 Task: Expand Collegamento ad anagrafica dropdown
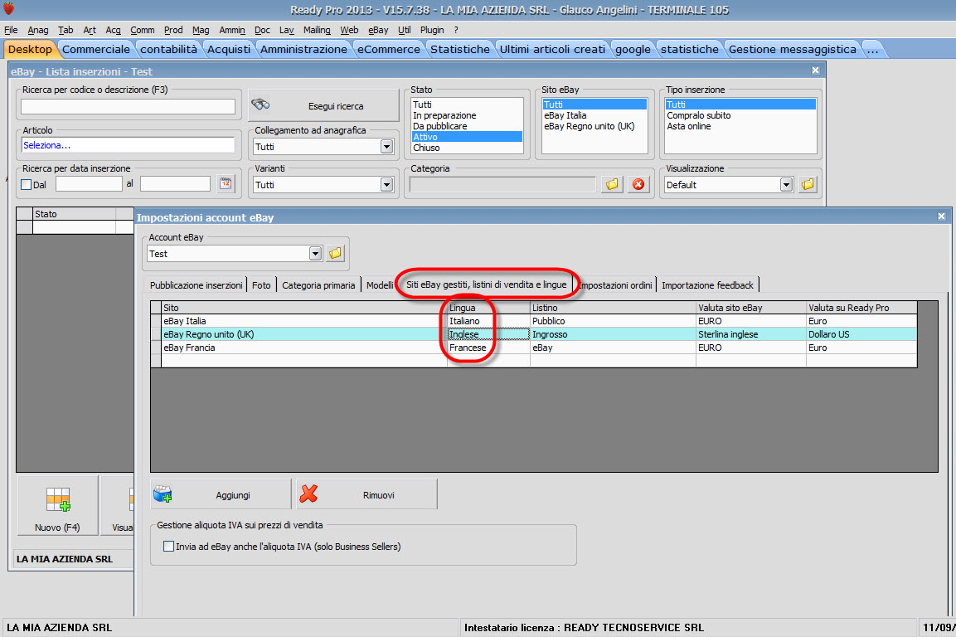[x=386, y=147]
